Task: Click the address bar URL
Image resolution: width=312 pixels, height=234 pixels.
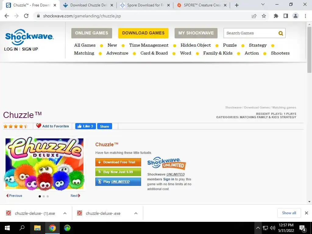Action: coord(82,16)
